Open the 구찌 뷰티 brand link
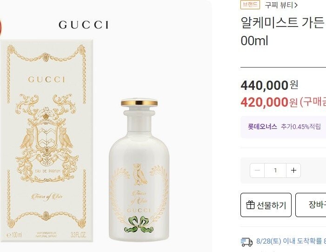 pos(279,5)
